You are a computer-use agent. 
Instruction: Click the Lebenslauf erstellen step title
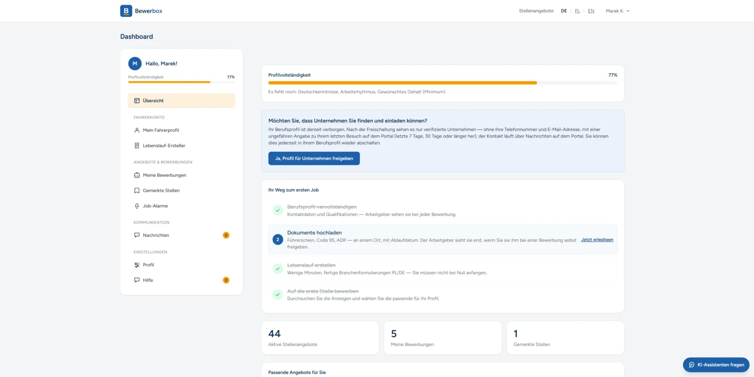[311, 265]
